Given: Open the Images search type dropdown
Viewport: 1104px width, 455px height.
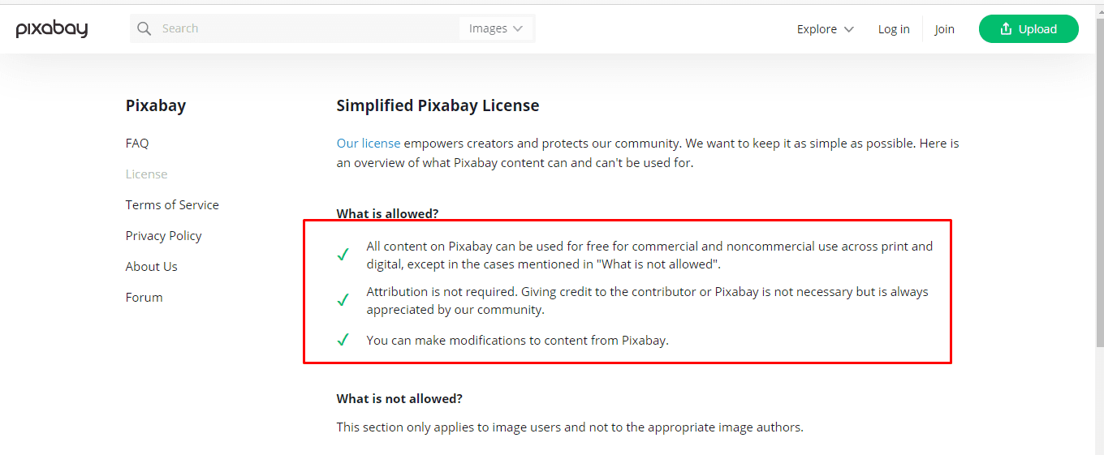Looking at the screenshot, I should [x=495, y=29].
